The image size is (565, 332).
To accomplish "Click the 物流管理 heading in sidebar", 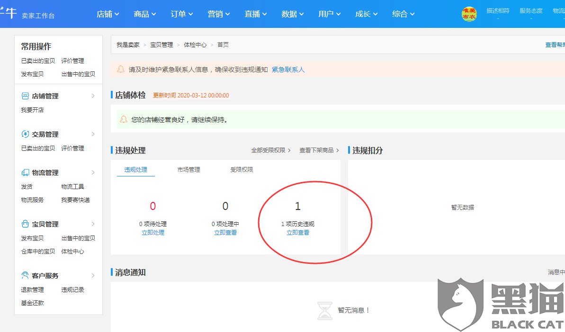I will point(45,173).
